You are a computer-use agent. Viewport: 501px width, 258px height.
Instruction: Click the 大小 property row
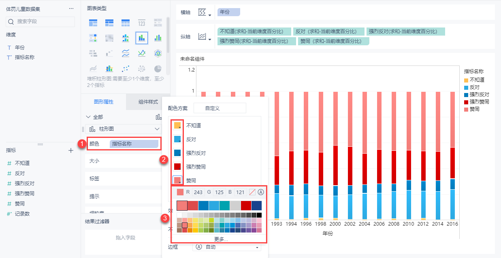tap(124, 161)
